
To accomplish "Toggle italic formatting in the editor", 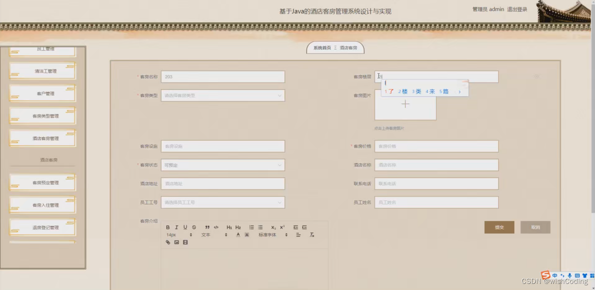I will pos(177,227).
